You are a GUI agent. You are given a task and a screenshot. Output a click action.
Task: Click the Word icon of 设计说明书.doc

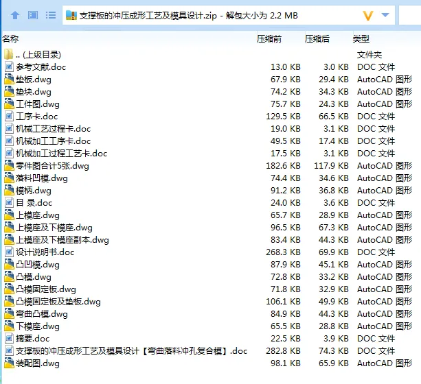(9, 252)
